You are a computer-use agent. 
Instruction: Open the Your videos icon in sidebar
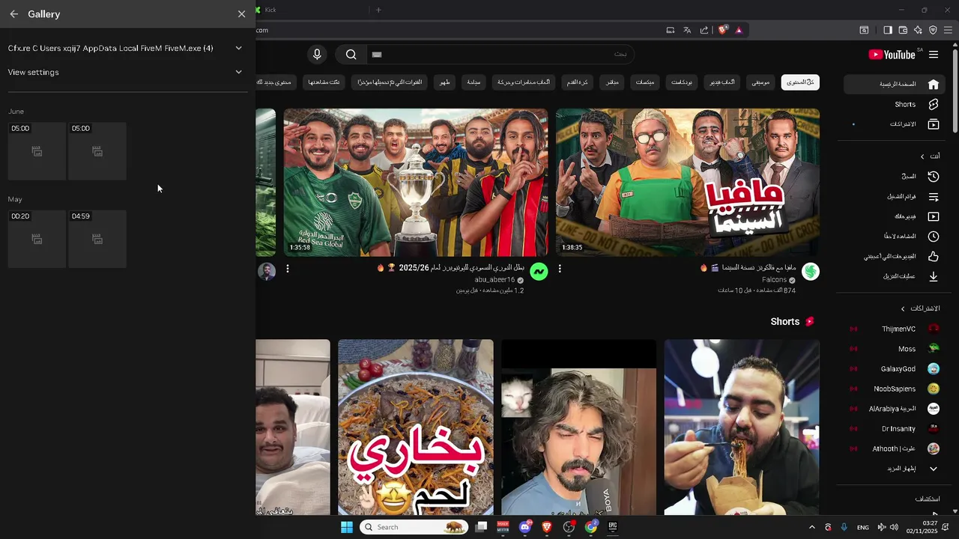coord(933,216)
